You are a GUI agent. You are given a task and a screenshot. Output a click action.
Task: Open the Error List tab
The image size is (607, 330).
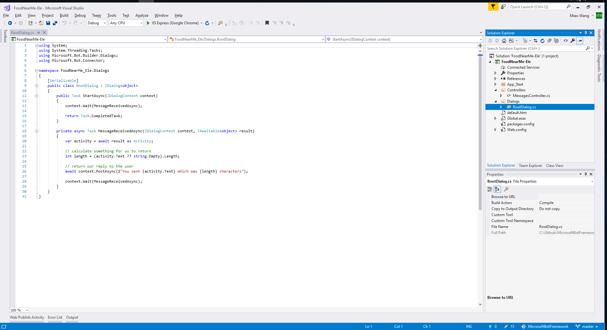tap(55, 317)
